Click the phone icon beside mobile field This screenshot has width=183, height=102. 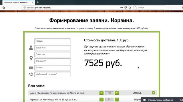(x=31, y=74)
